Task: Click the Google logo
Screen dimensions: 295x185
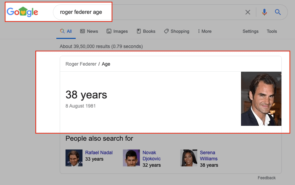Action: (22, 12)
